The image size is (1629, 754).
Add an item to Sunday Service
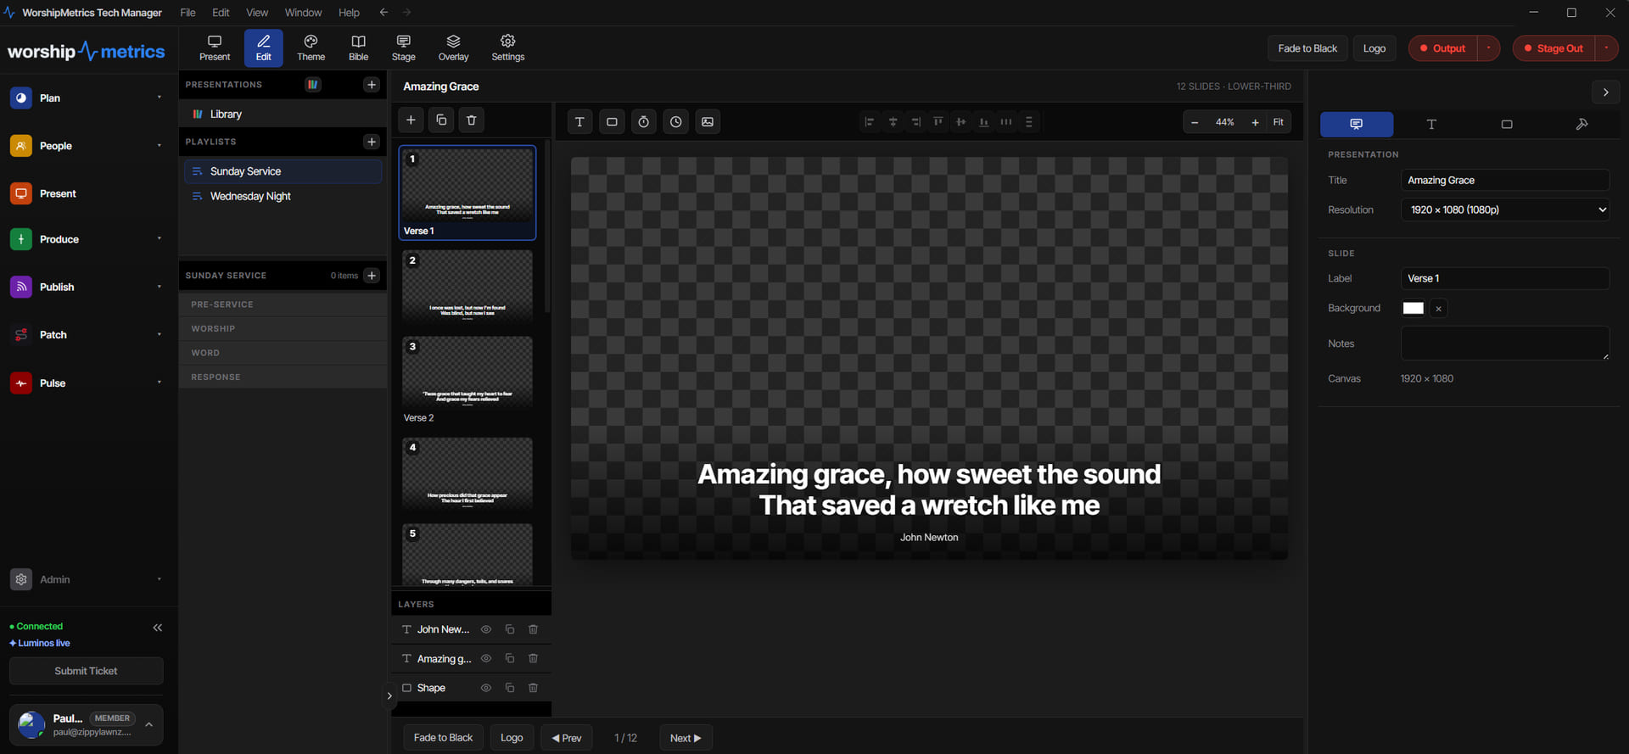tap(372, 276)
